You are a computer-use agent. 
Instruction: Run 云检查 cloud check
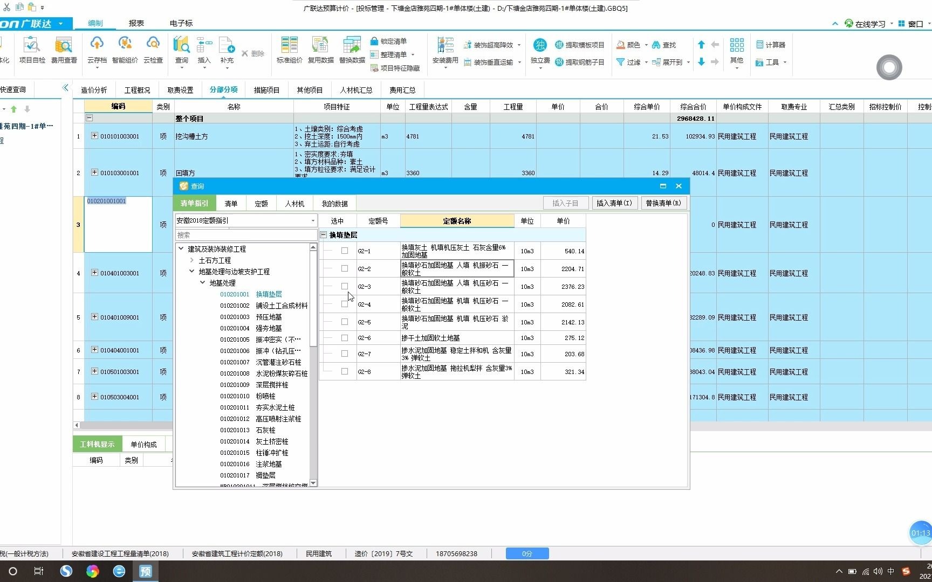coord(153,50)
